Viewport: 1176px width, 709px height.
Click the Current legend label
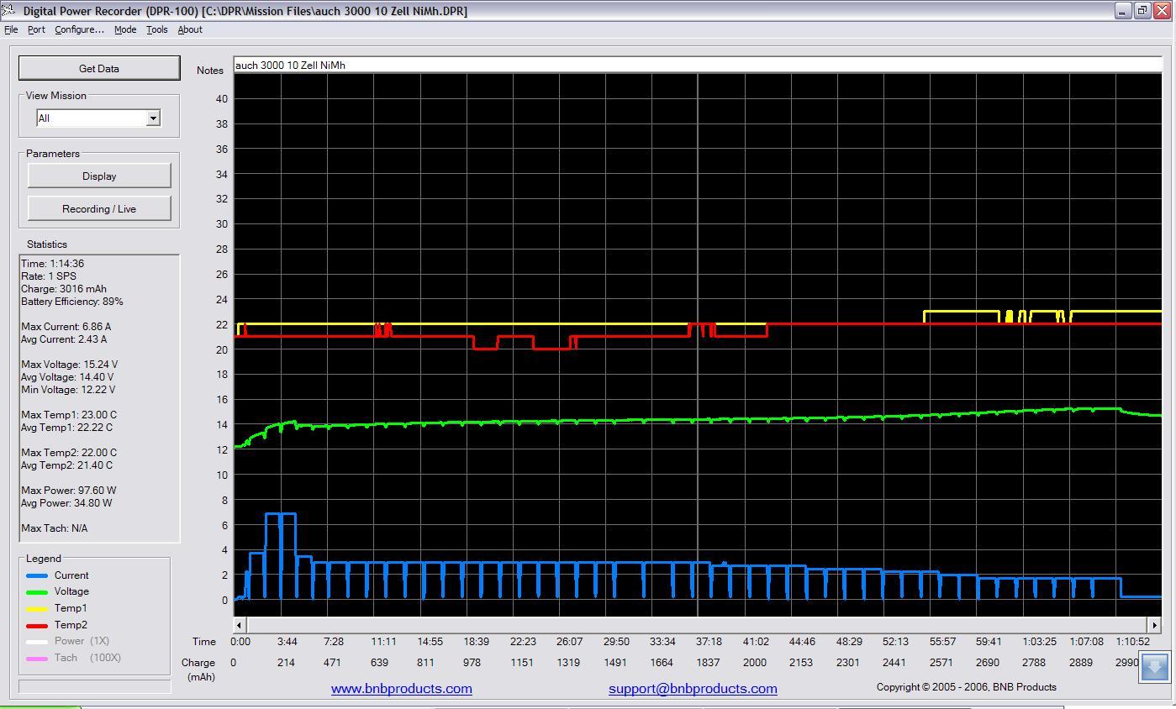pos(71,575)
